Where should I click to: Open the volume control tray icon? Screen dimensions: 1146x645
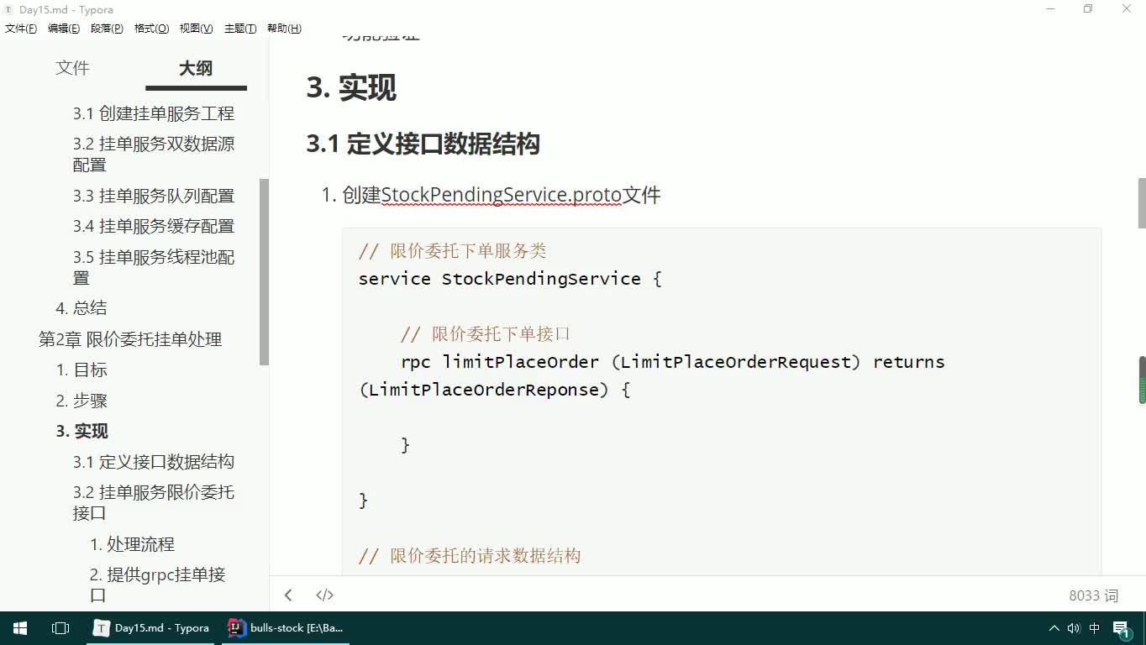[x=1074, y=628]
